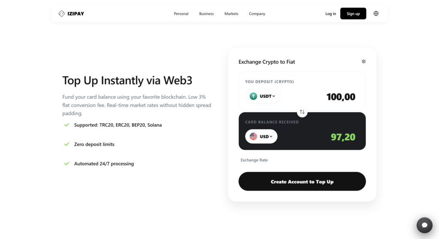Click the Top Up Instantly via Web3 heading
Viewport: 439px width, 239px height.
(127, 80)
